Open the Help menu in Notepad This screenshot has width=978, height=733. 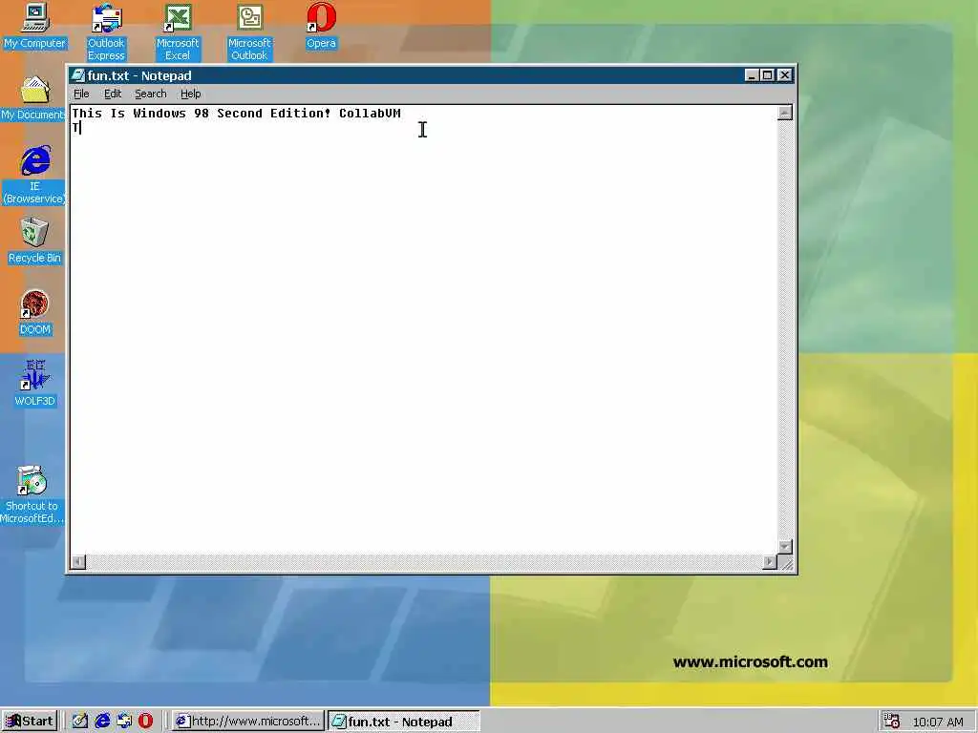tap(190, 94)
